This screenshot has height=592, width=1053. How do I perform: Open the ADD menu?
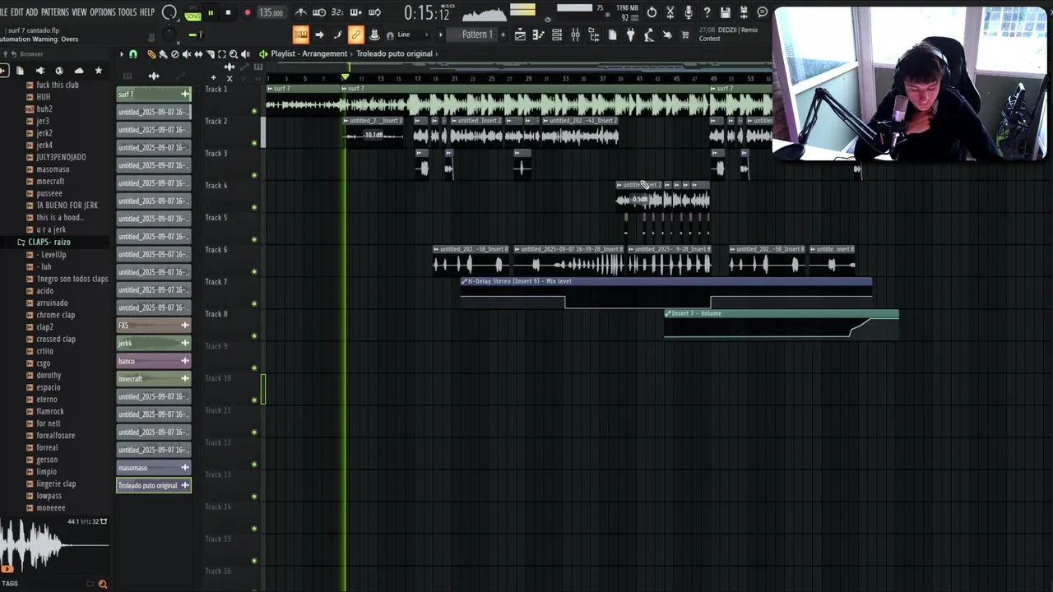[x=32, y=12]
